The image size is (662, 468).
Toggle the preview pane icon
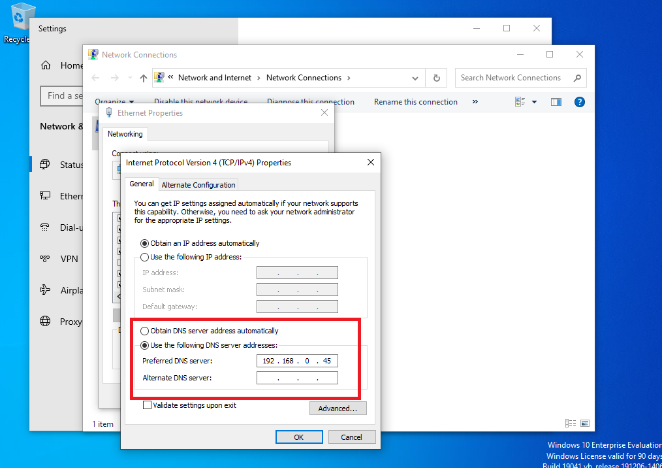pos(556,102)
